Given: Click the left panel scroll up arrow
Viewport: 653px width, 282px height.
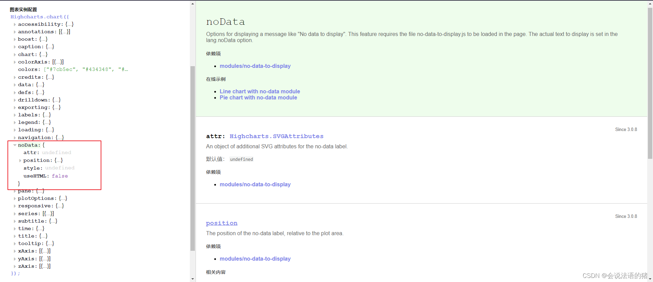Looking at the screenshot, I should (x=192, y=4).
